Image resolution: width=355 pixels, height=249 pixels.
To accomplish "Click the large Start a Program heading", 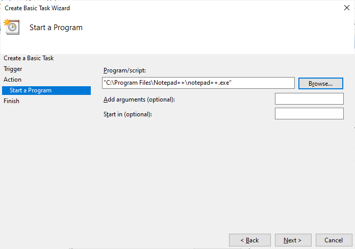I will click(56, 28).
